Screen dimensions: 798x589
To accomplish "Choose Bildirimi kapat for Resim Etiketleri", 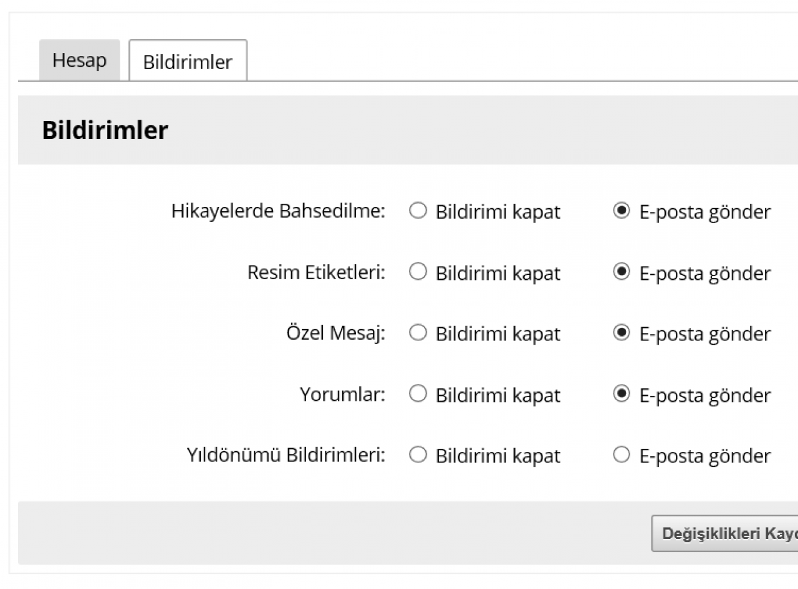I will coord(418,272).
